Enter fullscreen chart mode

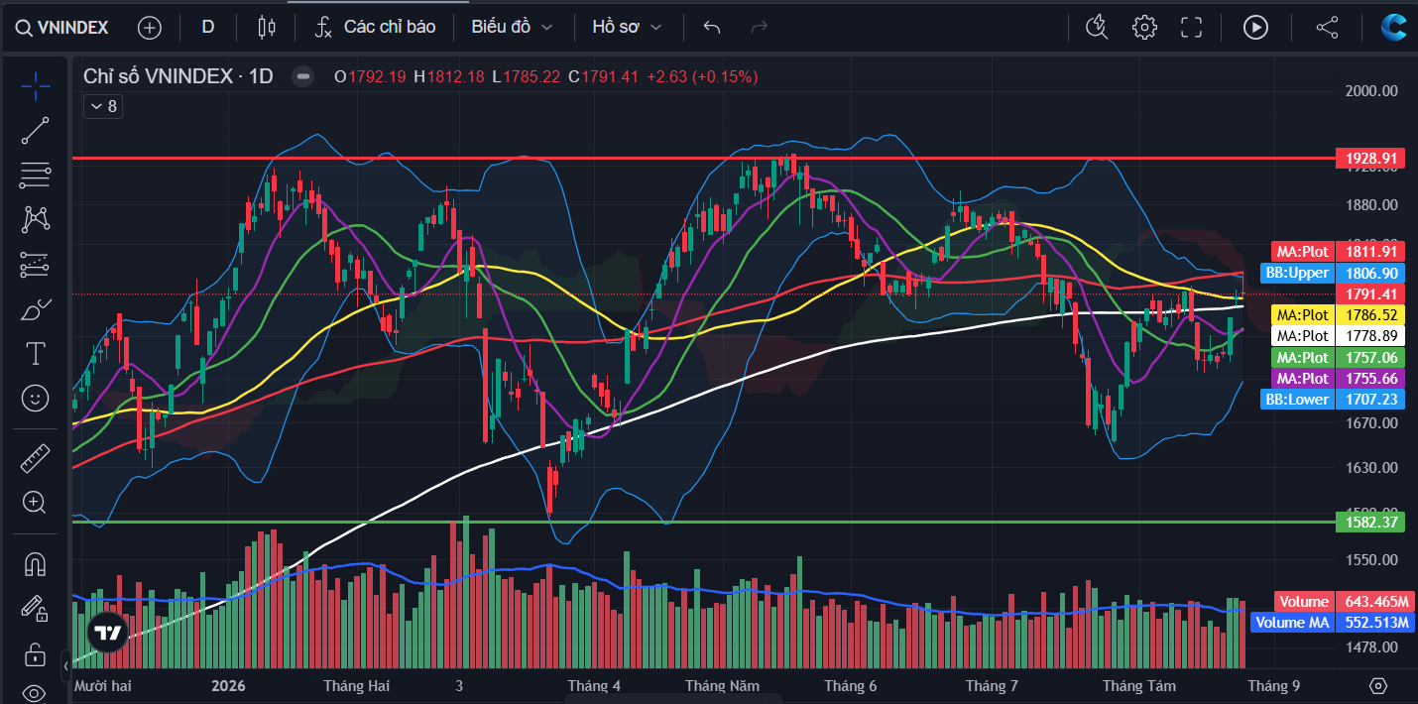pos(1191,27)
